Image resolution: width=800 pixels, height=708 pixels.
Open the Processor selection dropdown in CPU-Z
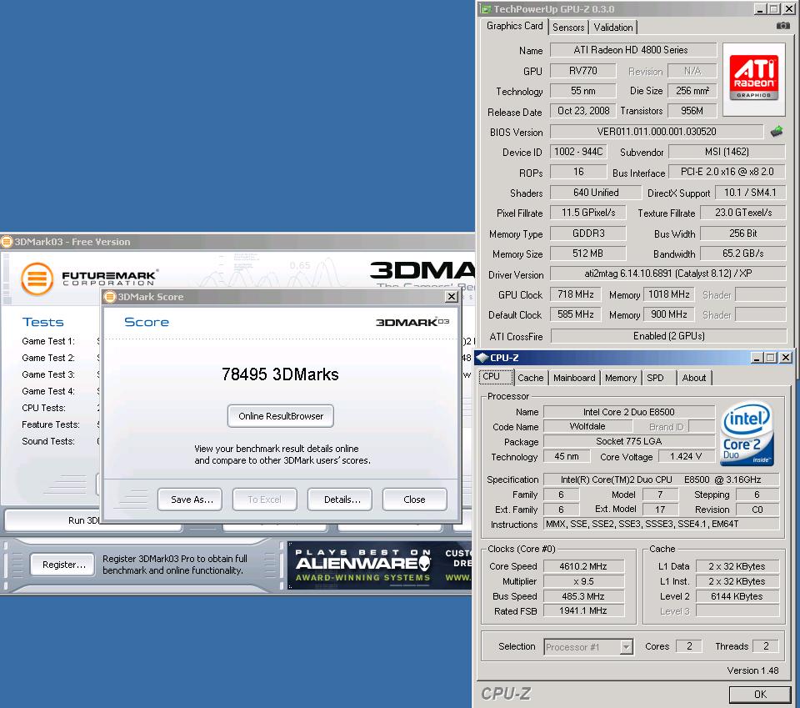click(x=626, y=647)
